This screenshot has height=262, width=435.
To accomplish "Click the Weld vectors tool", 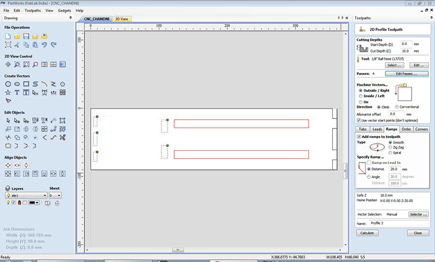I will point(17,137).
